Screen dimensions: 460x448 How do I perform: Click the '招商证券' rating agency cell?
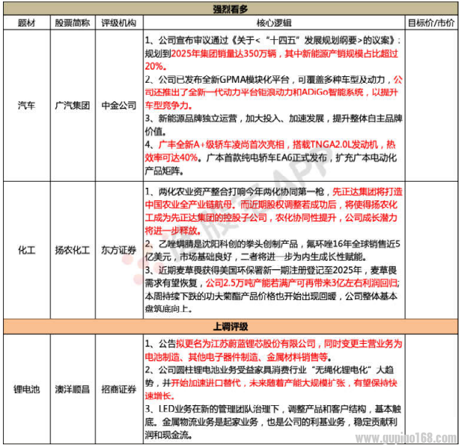click(x=119, y=389)
